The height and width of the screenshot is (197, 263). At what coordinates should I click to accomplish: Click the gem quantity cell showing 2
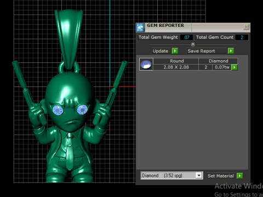point(205,67)
